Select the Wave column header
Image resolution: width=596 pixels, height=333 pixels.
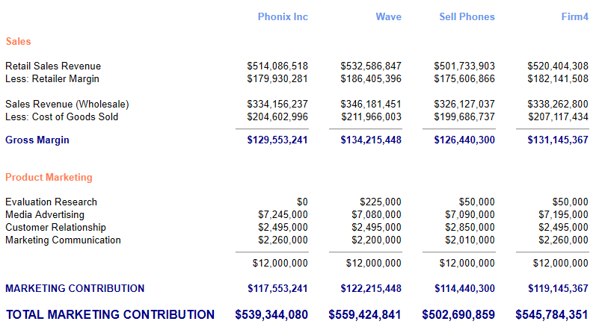tap(388, 16)
